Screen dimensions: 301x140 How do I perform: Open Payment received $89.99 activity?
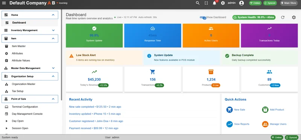94,128
